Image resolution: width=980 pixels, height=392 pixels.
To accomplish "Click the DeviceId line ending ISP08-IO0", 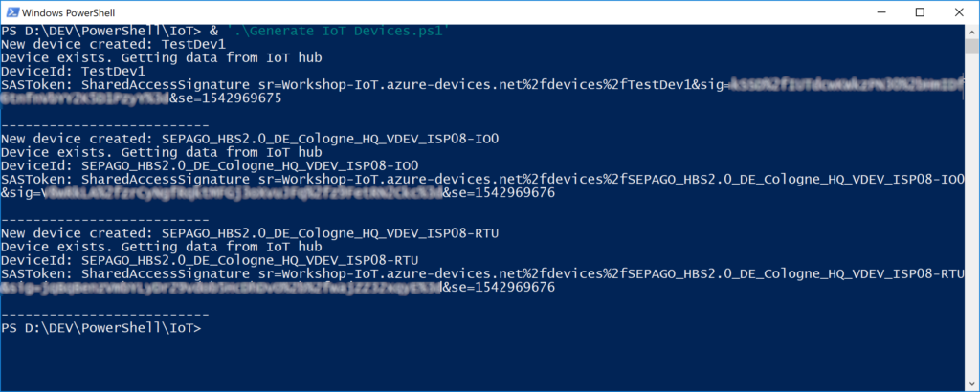I will click(x=210, y=166).
